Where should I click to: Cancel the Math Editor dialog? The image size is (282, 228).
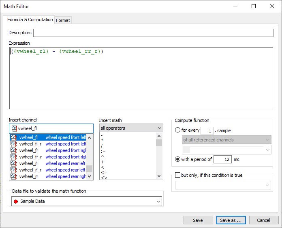pos(263,220)
